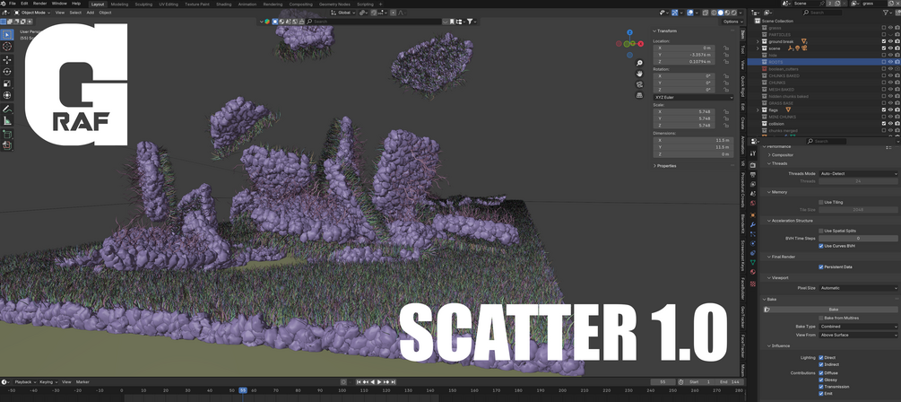Enable Use Spatial Splits checkbox

click(821, 231)
